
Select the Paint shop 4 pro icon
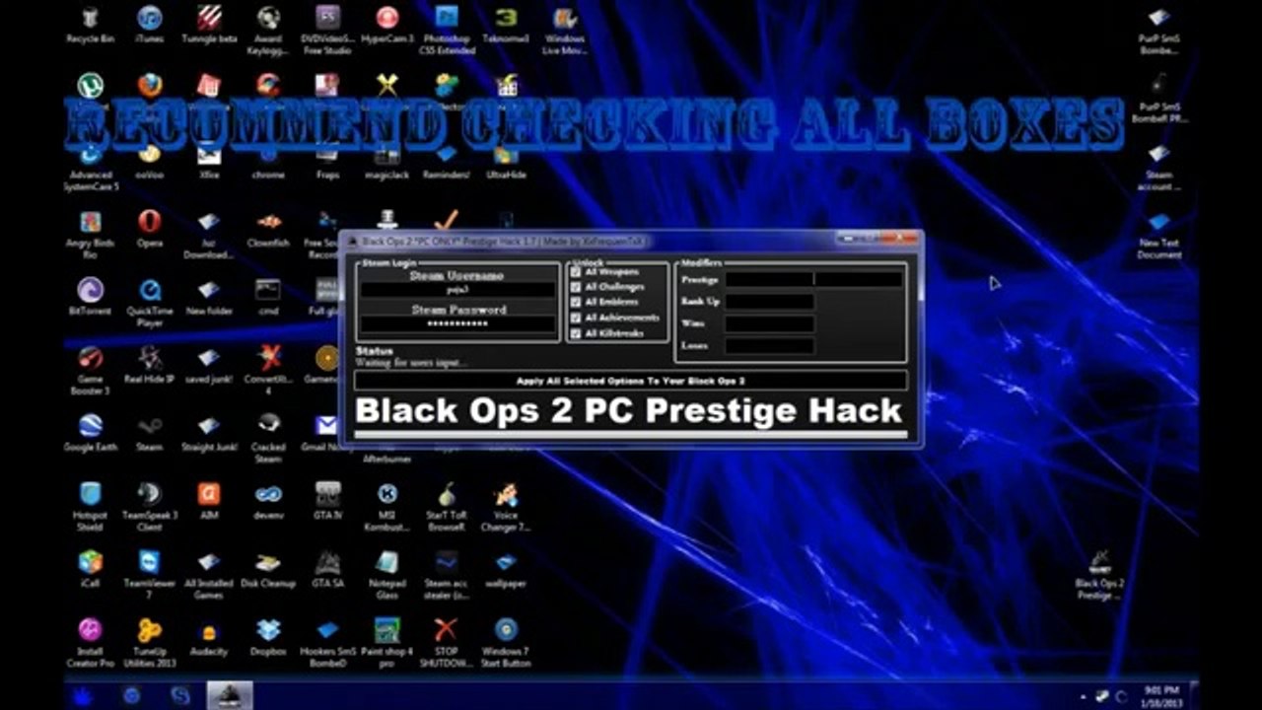point(387,642)
